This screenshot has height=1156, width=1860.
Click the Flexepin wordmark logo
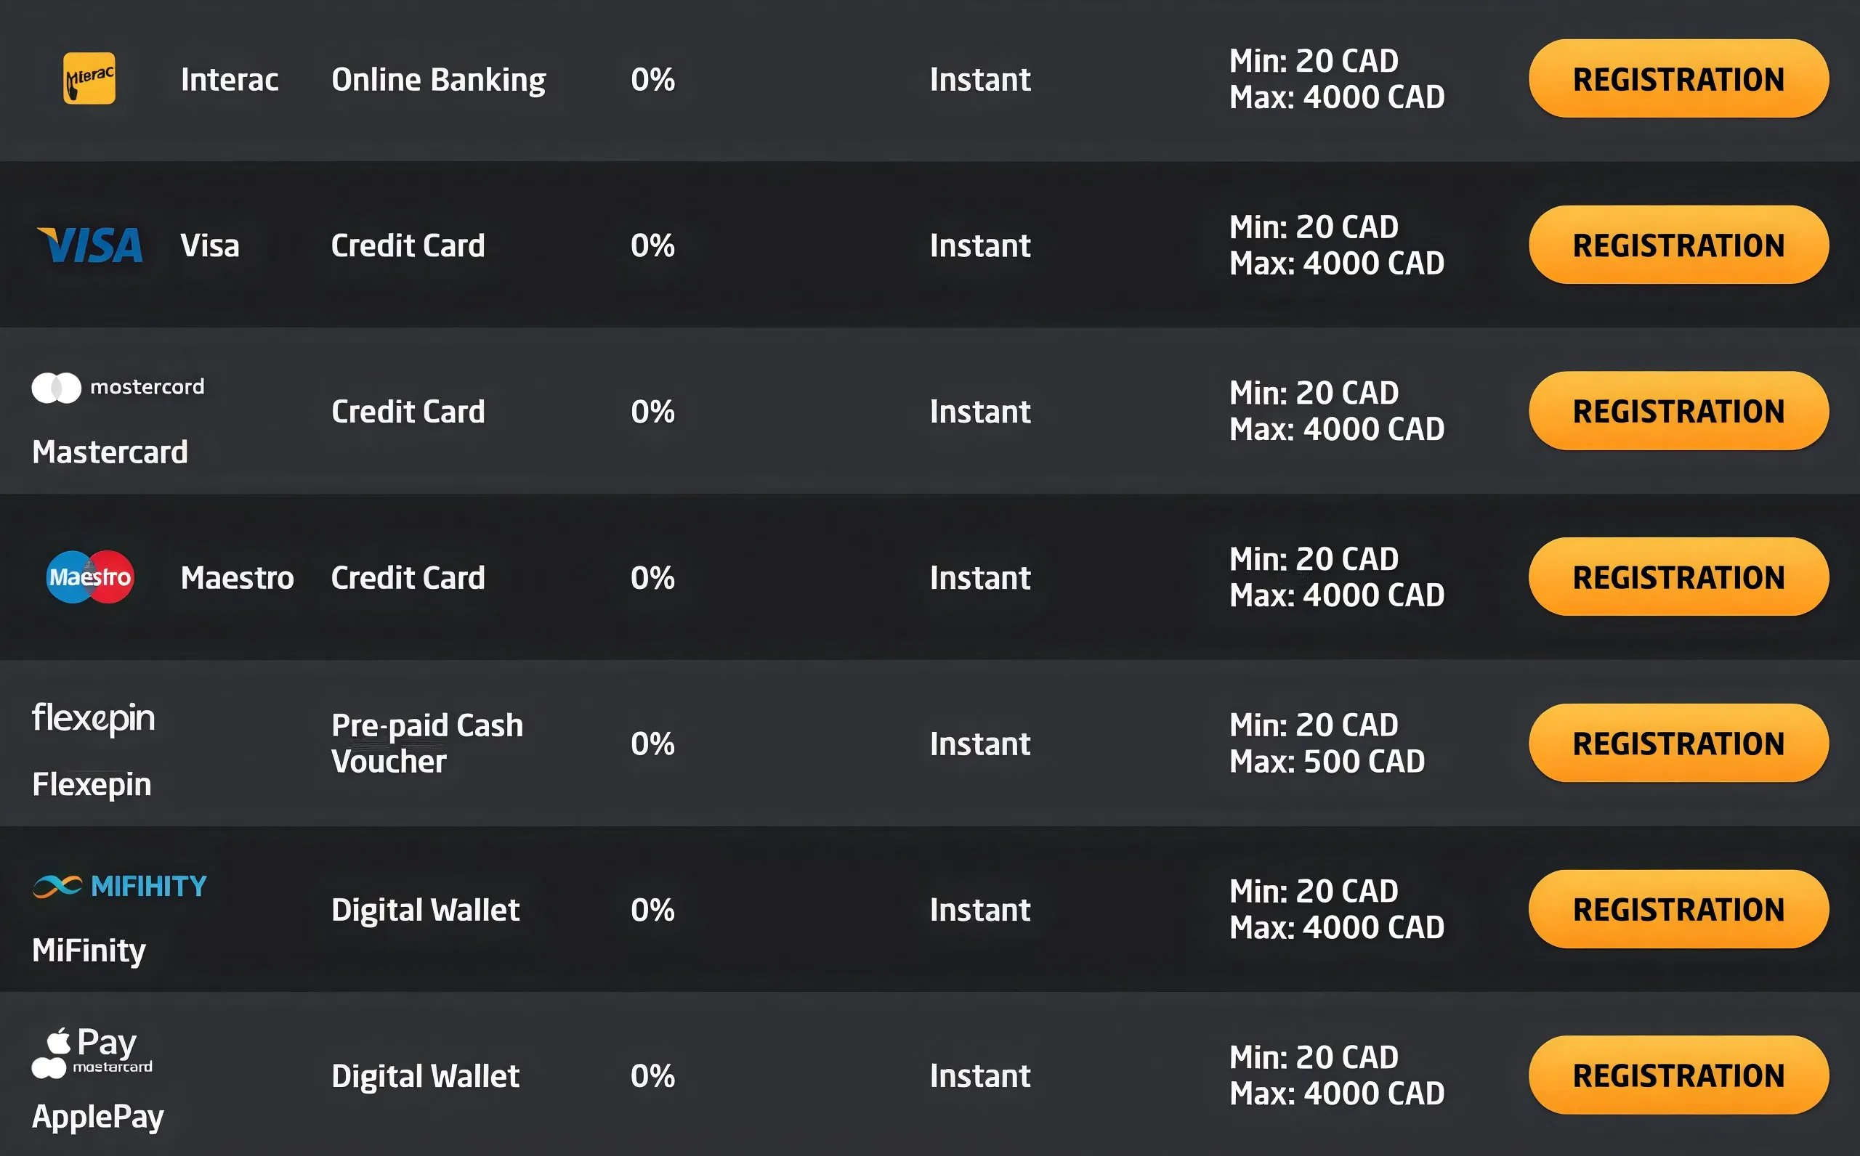[x=93, y=719]
